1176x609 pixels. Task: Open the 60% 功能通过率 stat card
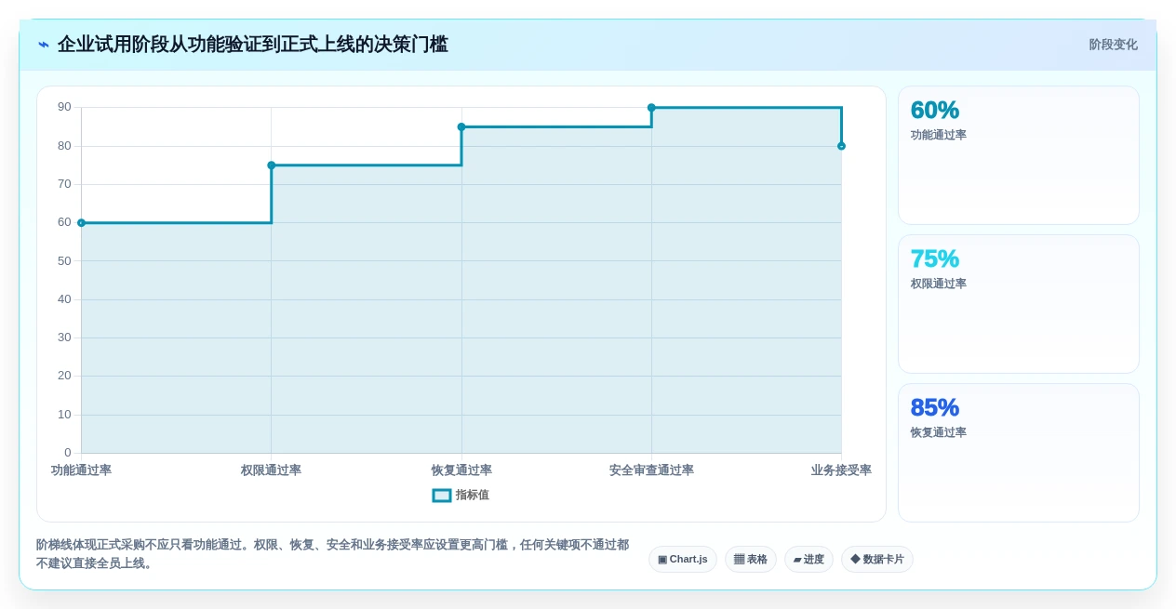1018,155
